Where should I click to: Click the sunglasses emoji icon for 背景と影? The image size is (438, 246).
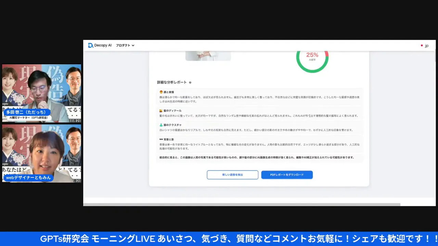tap(161, 139)
